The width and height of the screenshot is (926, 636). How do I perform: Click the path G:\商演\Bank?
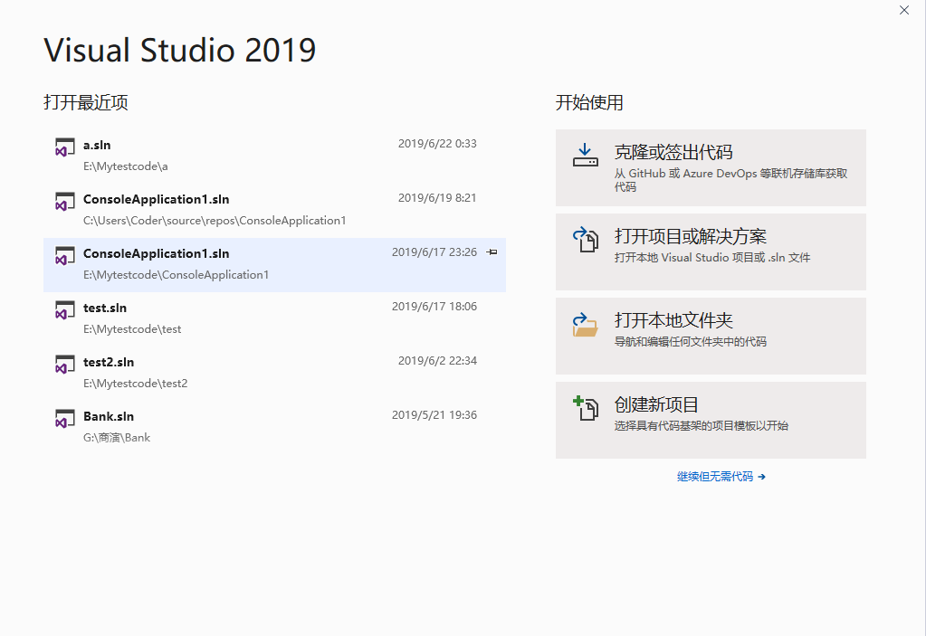pyautogui.click(x=117, y=438)
